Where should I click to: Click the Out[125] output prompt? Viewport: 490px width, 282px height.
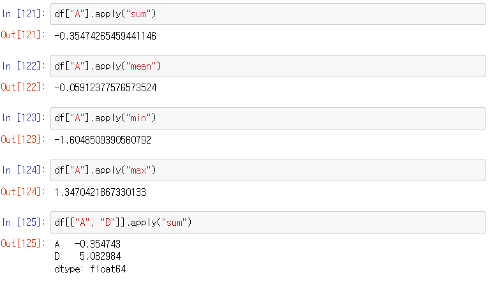(23, 243)
